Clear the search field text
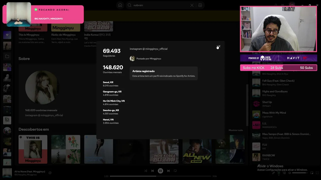Image resolution: width=321 pixels, height=180 pixels. click(192, 5)
